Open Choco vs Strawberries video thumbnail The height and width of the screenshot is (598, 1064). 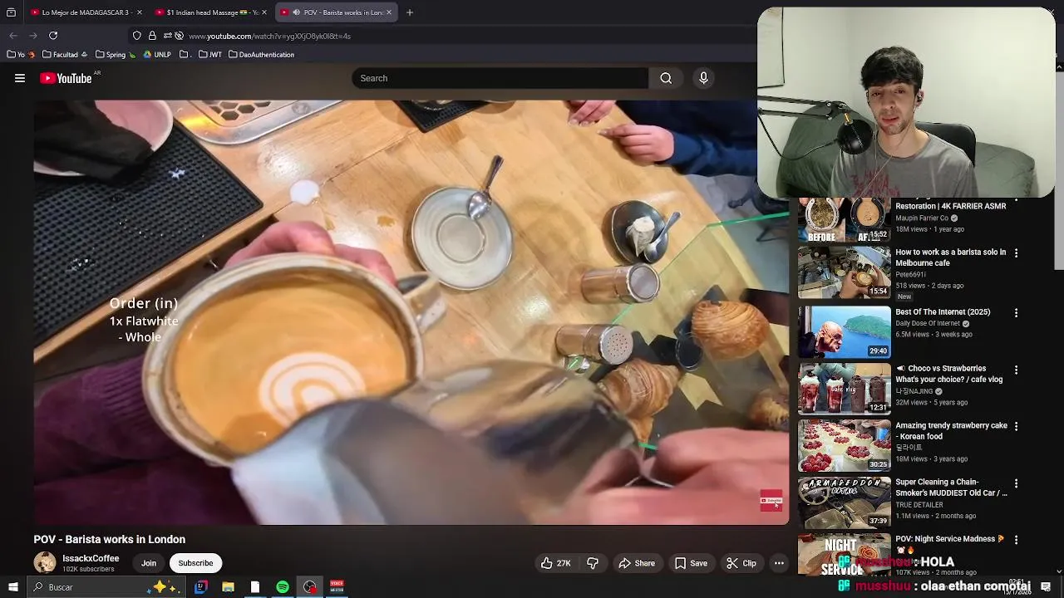click(x=844, y=389)
